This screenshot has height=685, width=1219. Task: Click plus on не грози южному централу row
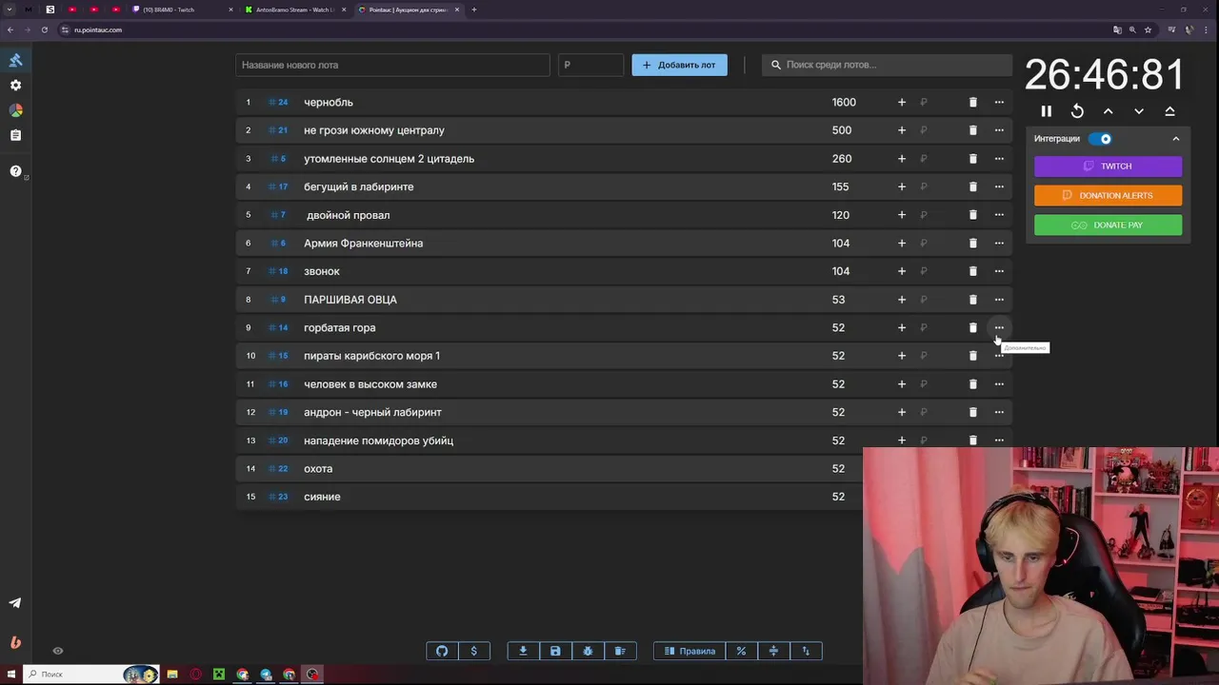coord(902,130)
